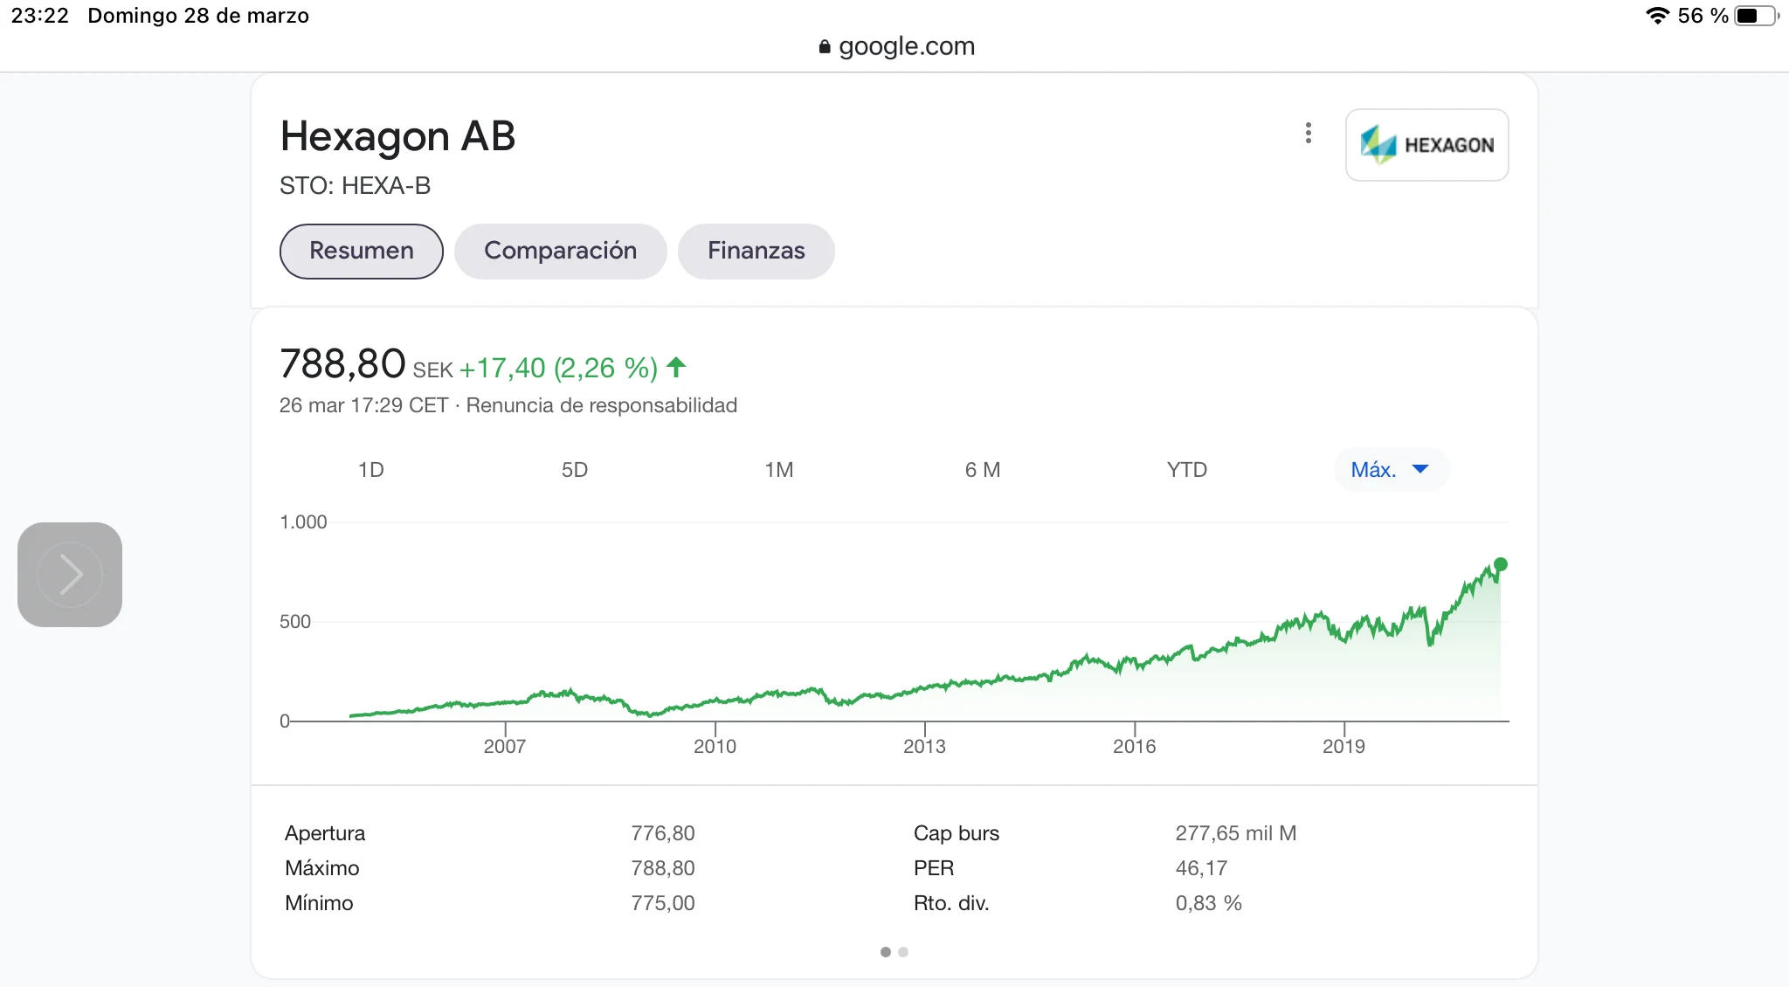This screenshot has width=1789, height=987.
Task: Show the 6 M chart range
Action: [x=982, y=470]
